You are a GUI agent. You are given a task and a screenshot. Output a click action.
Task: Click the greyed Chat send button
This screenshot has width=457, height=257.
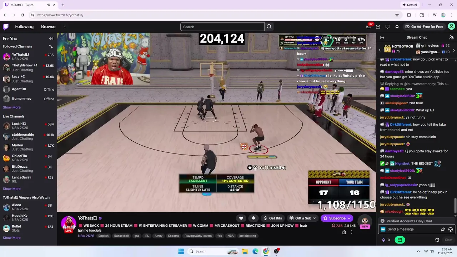point(448,240)
